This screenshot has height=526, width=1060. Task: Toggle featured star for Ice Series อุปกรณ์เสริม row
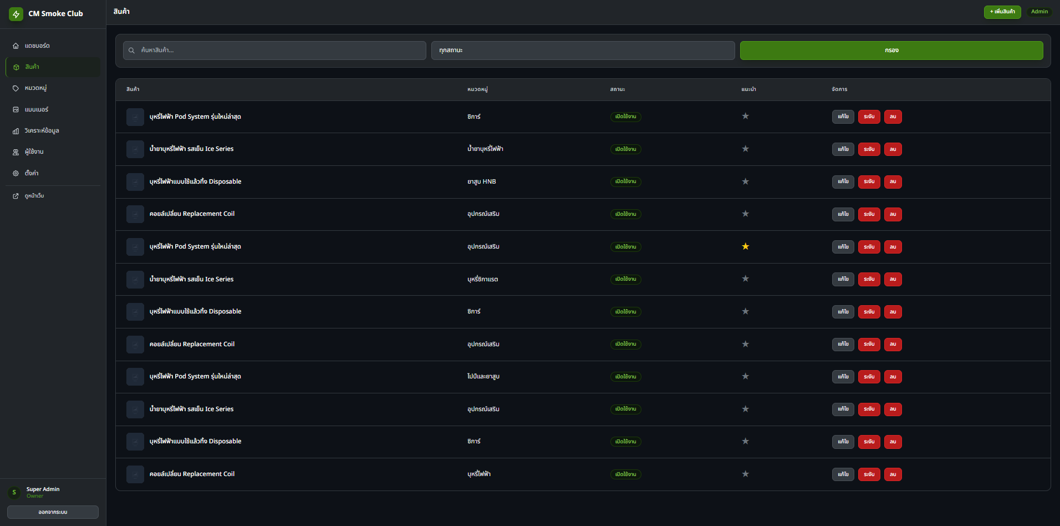point(746,409)
